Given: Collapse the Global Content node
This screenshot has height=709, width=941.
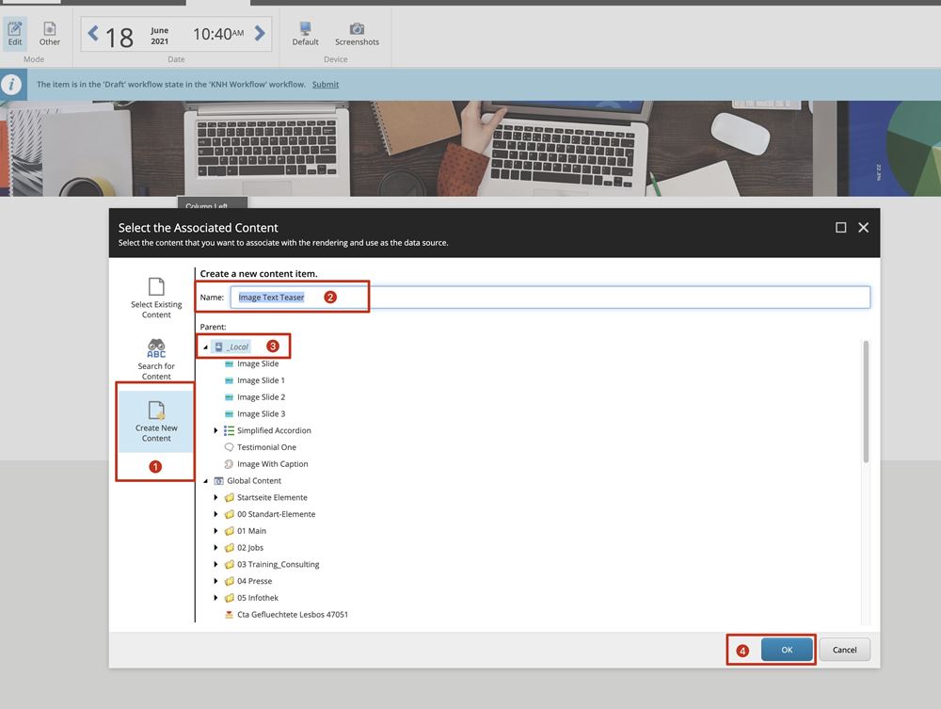Looking at the screenshot, I should click(x=206, y=481).
